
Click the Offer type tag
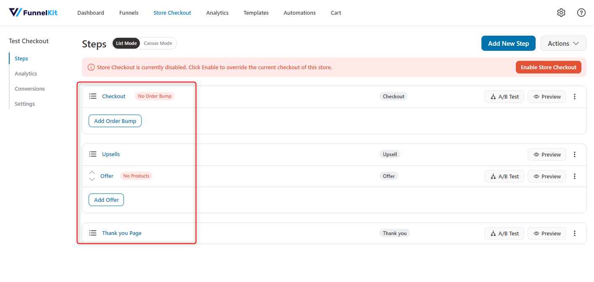click(389, 176)
